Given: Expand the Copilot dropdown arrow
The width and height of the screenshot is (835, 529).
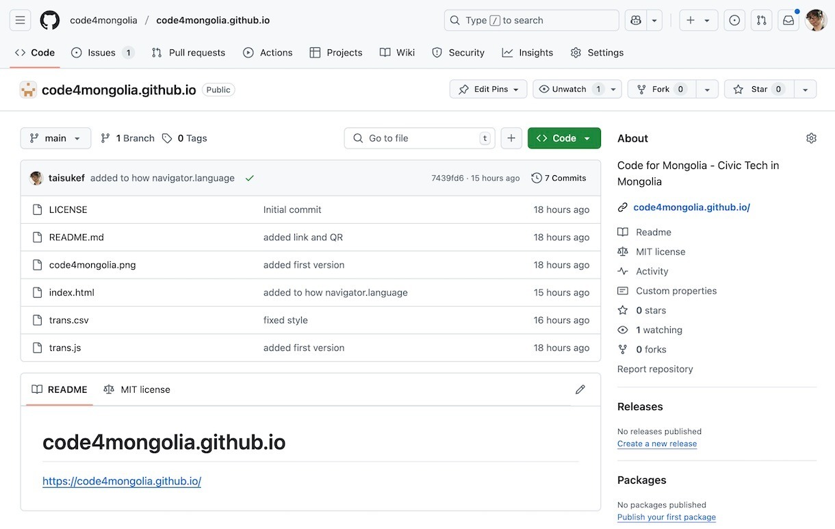Looking at the screenshot, I should coord(655,21).
